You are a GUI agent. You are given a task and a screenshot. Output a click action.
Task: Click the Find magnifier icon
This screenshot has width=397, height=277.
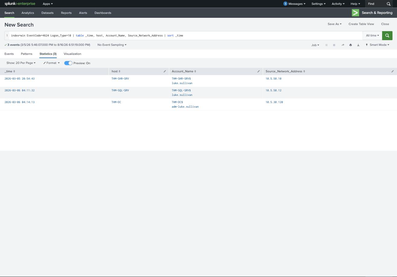pyautogui.click(x=389, y=4)
